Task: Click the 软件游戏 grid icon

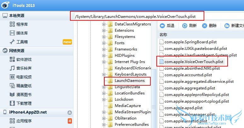Action: point(12,59)
